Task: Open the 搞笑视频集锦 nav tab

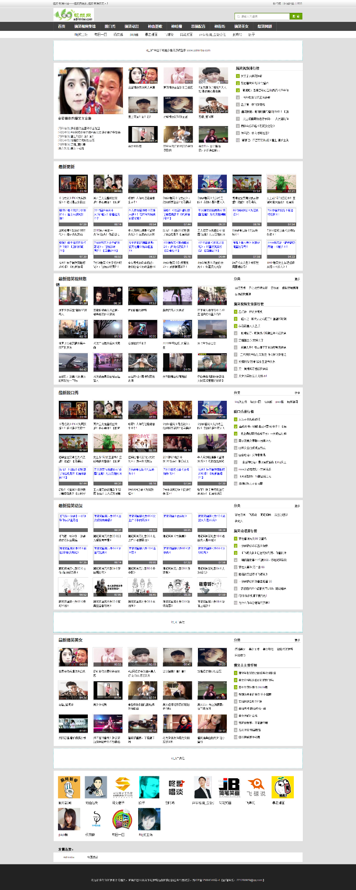Action: click(x=85, y=27)
